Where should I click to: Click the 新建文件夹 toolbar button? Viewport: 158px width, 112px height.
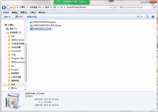pos(32,17)
